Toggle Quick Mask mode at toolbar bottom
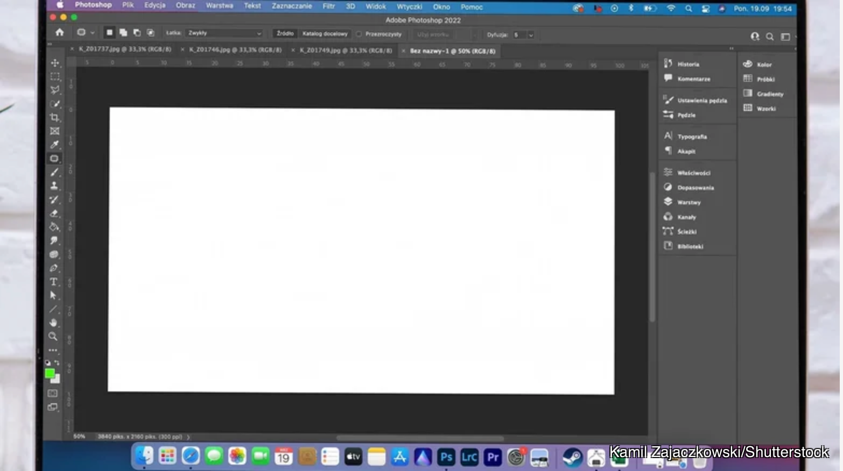The image size is (843, 471). pyautogui.click(x=52, y=393)
